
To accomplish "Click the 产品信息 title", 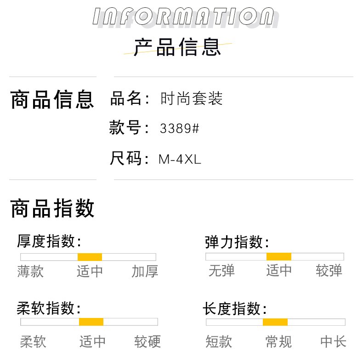I will click(177, 47).
